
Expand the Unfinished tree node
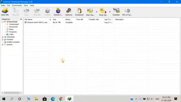tap(3, 37)
